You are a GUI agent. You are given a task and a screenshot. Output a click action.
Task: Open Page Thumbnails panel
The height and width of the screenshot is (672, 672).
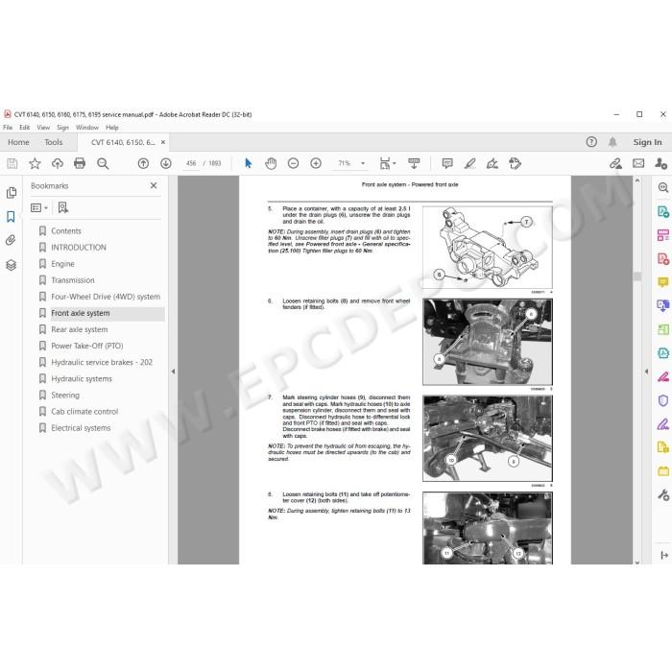tap(12, 193)
